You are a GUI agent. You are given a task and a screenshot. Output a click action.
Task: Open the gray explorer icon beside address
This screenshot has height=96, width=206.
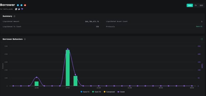click(x=19, y=9)
